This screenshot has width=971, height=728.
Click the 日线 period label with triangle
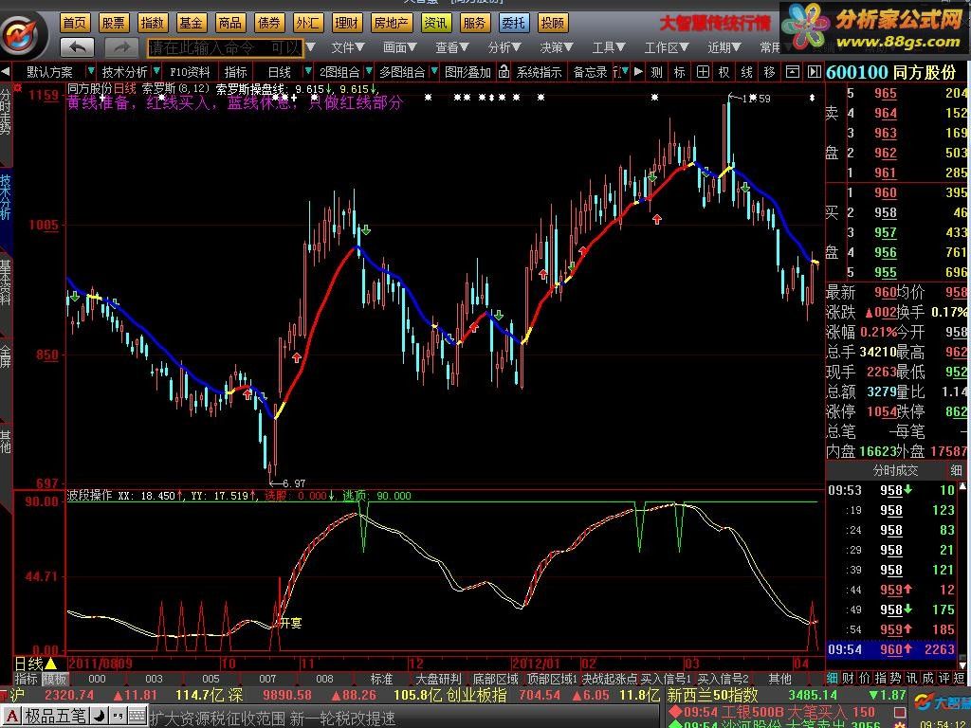tap(35, 664)
